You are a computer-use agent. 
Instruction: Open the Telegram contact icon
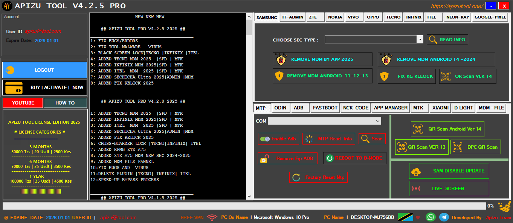(x=444, y=217)
